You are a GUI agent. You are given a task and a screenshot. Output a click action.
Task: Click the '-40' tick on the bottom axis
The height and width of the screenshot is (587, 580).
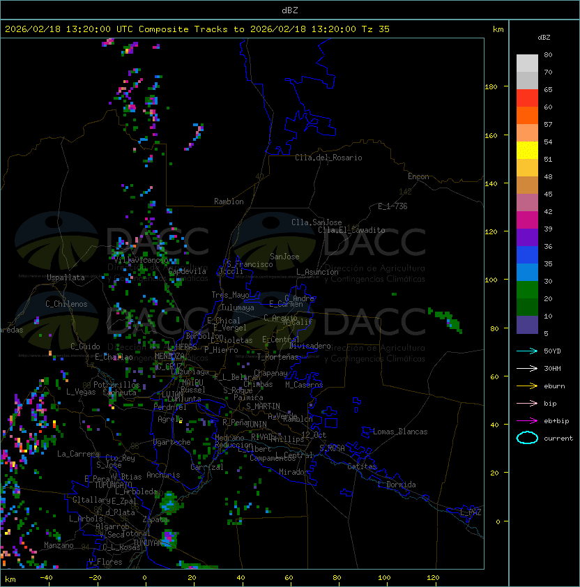click(46, 578)
